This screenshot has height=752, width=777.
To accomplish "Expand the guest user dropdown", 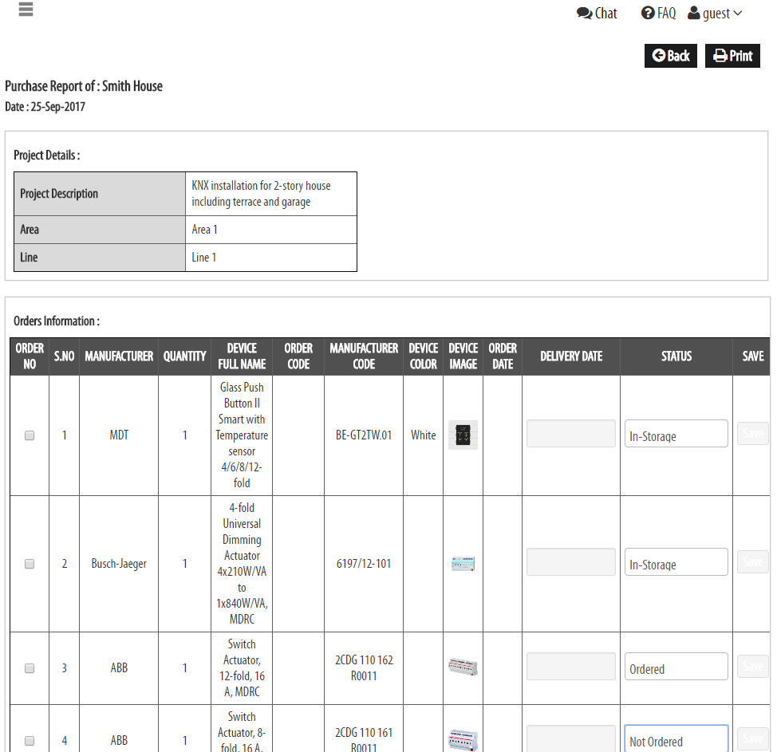I will 715,13.
